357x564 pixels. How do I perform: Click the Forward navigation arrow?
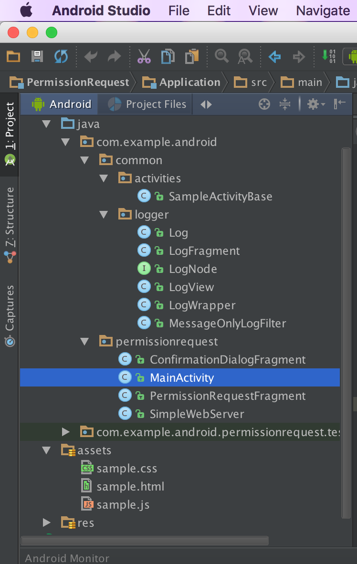tap(299, 56)
